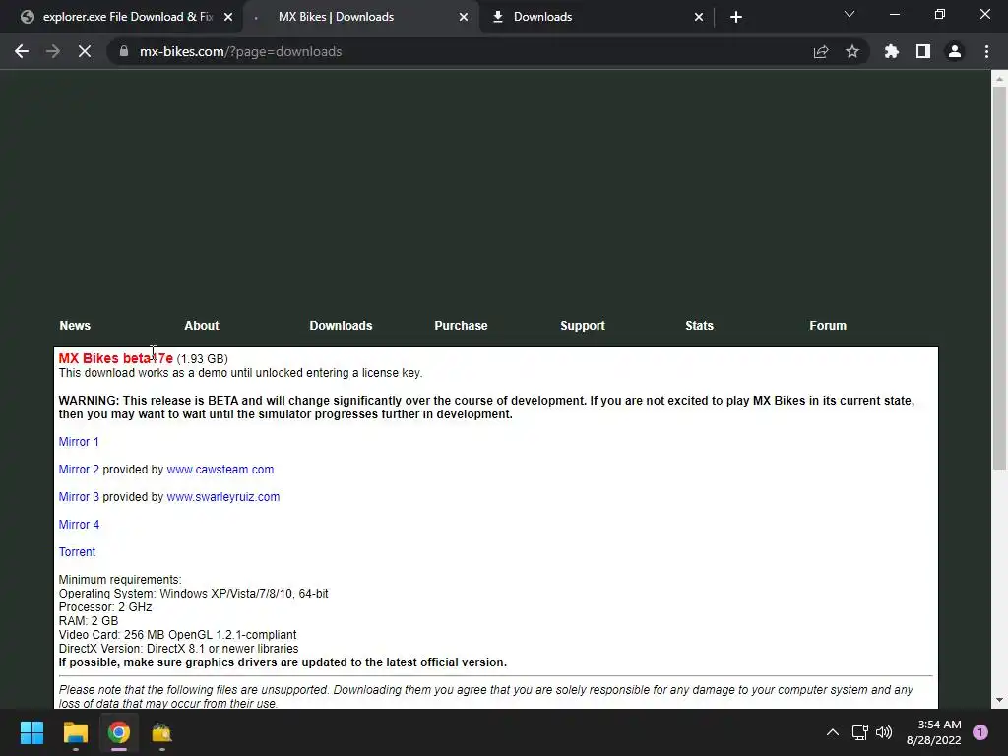Open the Purchase page
The height and width of the screenshot is (756, 1008).
(x=461, y=325)
